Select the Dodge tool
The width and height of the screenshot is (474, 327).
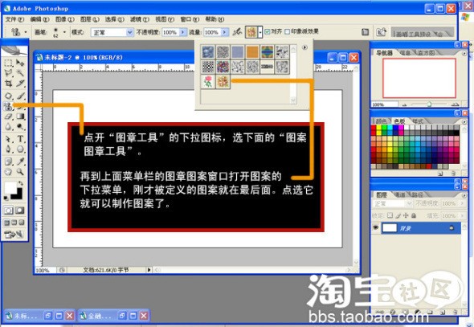[20, 127]
